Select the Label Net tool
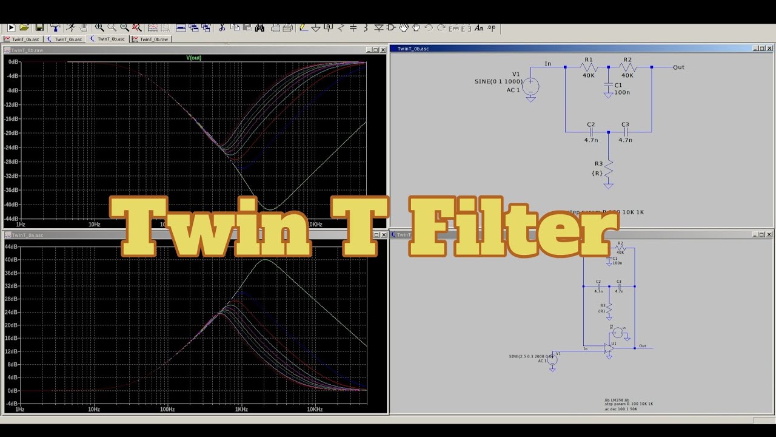 click(x=328, y=28)
